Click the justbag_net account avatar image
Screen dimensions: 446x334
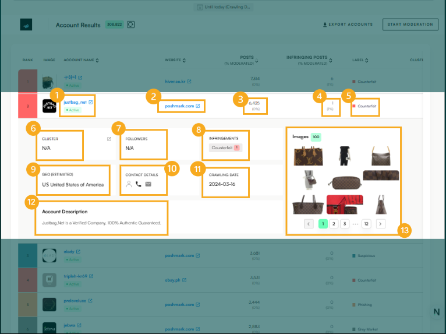49,106
